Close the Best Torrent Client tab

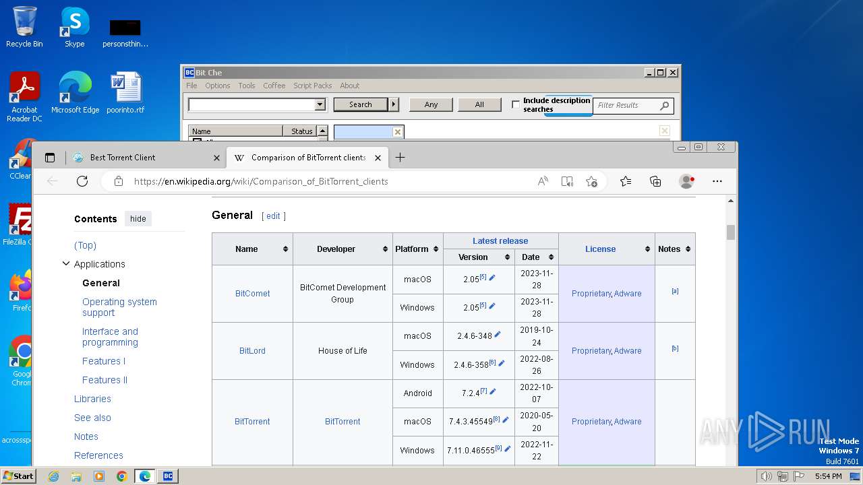216,158
